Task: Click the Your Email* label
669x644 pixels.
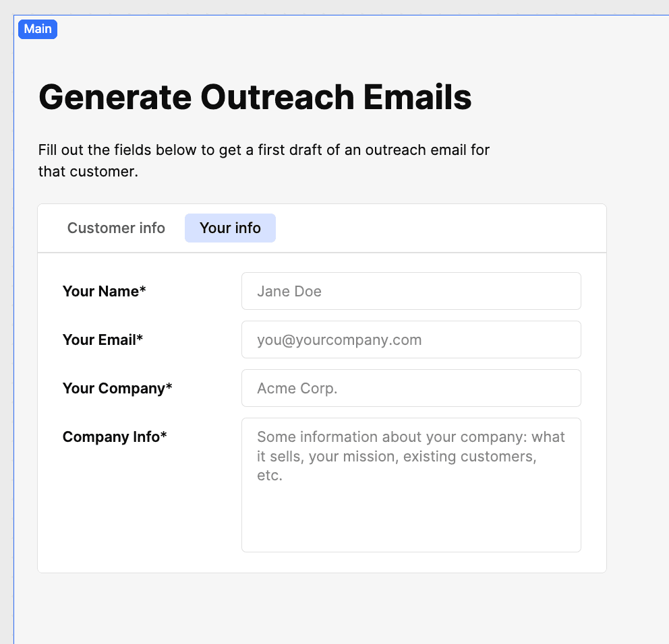Action: pos(103,340)
